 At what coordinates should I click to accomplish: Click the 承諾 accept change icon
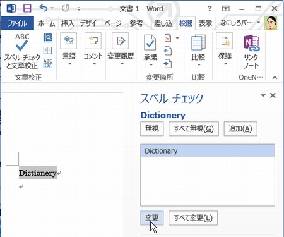(x=150, y=43)
